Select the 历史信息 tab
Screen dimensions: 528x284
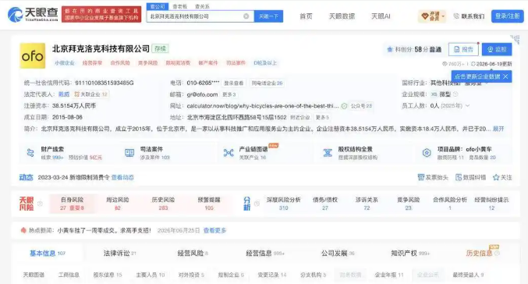[x=479, y=254]
